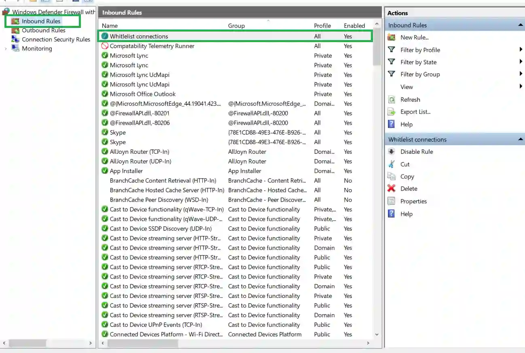Select Inbound Rules in the tree
525x353 pixels.
tap(41, 21)
